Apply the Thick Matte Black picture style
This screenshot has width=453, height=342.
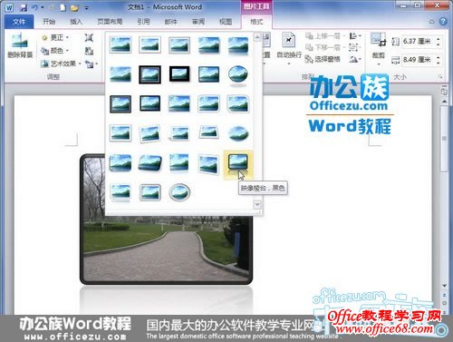click(x=179, y=74)
